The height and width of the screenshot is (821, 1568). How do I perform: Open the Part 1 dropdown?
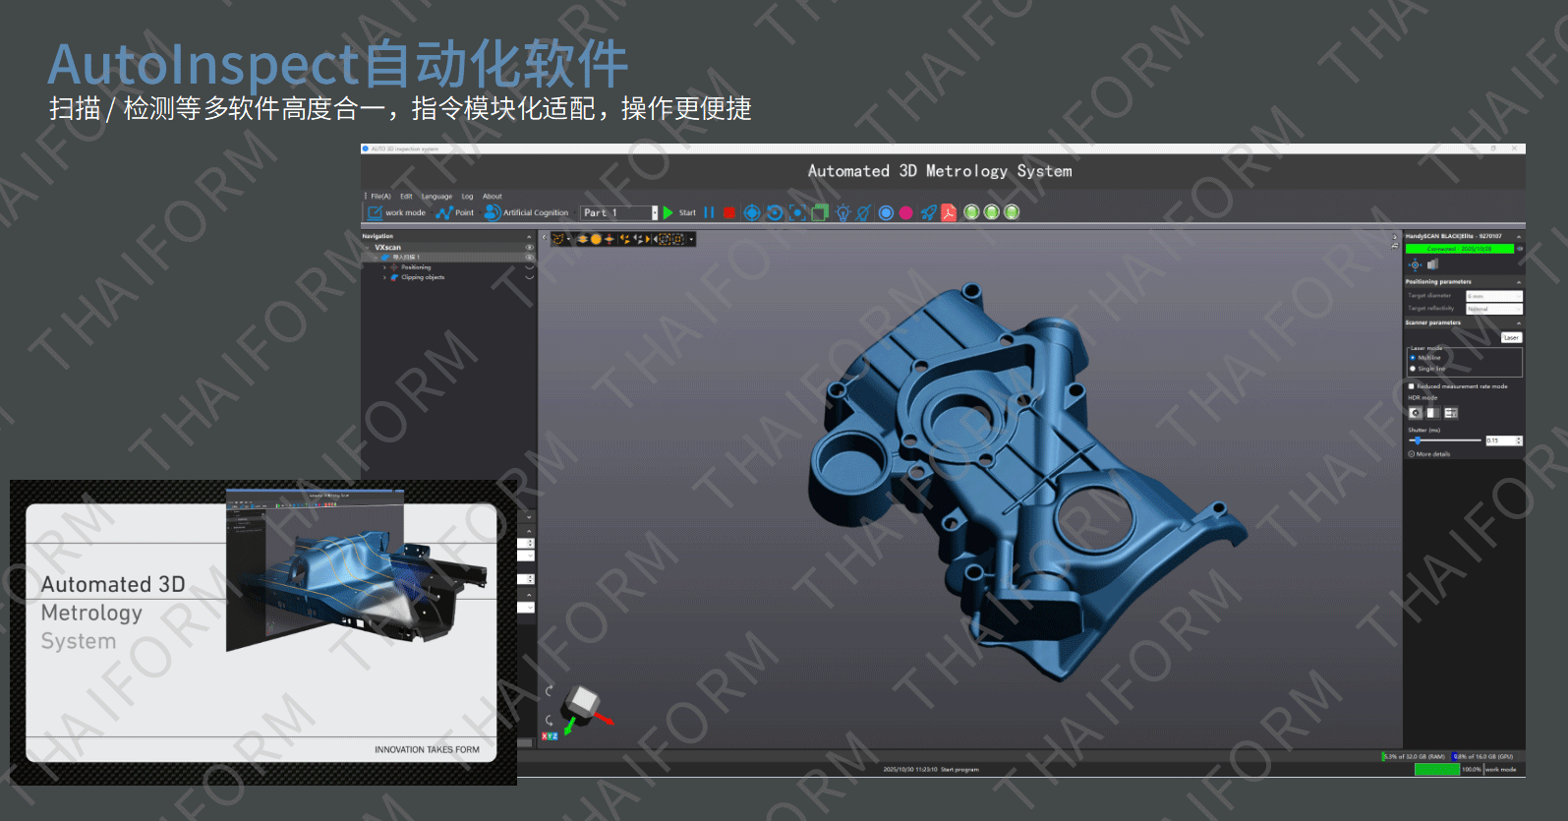655,212
